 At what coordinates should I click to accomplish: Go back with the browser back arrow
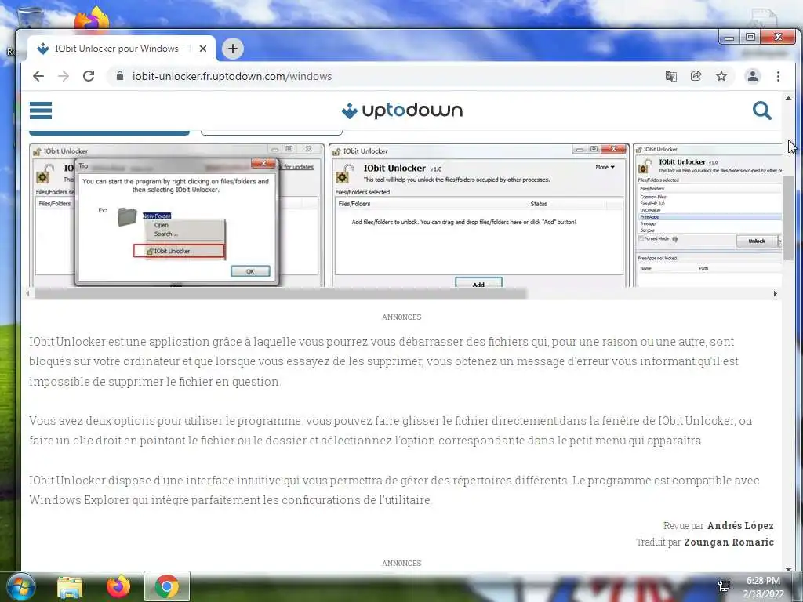coord(38,76)
